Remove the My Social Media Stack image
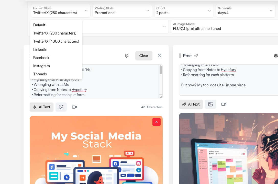The width and height of the screenshot is (278, 184). (156, 122)
